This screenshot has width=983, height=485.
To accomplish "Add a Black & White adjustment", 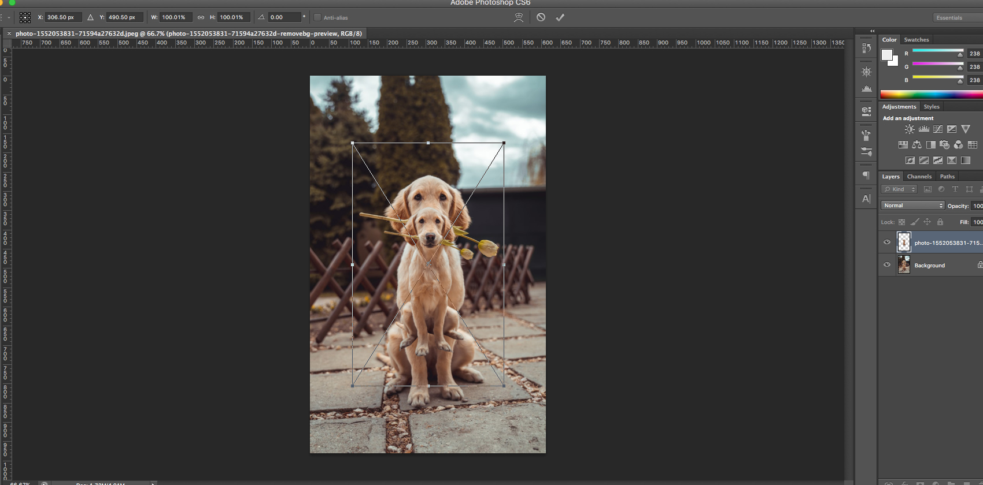I will click(930, 145).
